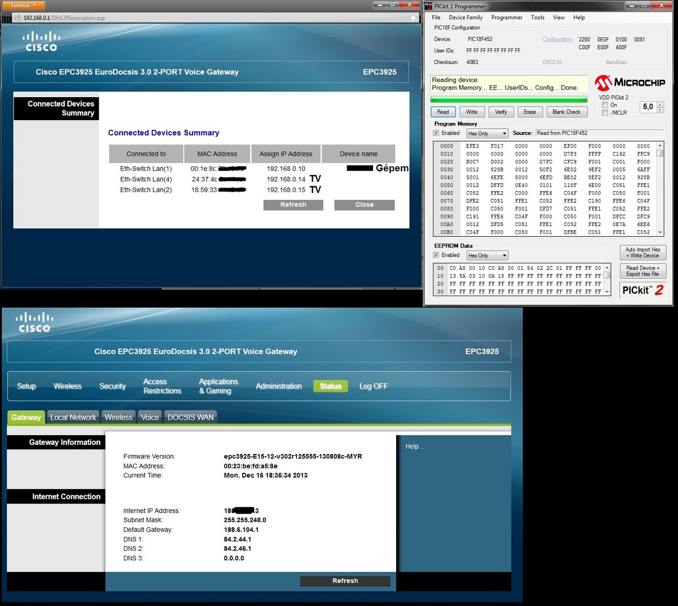
Task: Select the highlighted Status menu
Action: [331, 386]
